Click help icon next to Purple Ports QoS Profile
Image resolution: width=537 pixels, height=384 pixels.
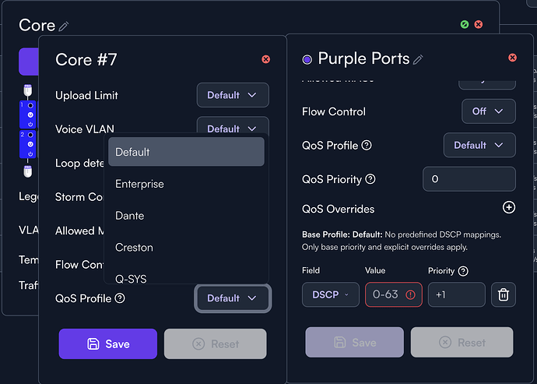367,145
